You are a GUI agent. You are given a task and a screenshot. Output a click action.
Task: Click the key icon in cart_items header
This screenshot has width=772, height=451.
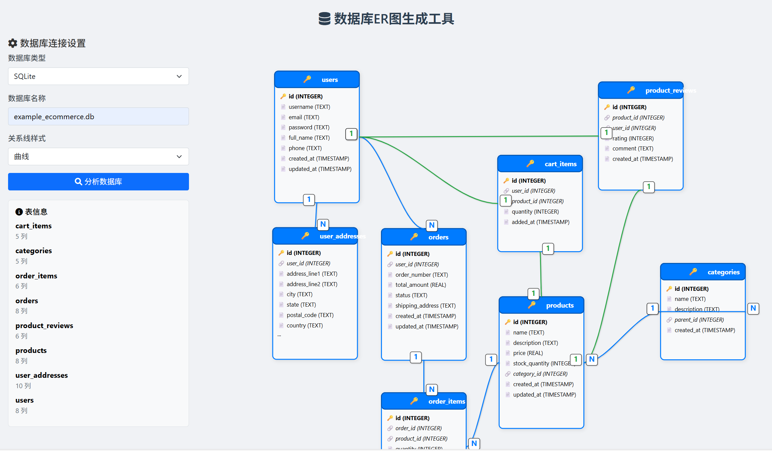point(531,164)
